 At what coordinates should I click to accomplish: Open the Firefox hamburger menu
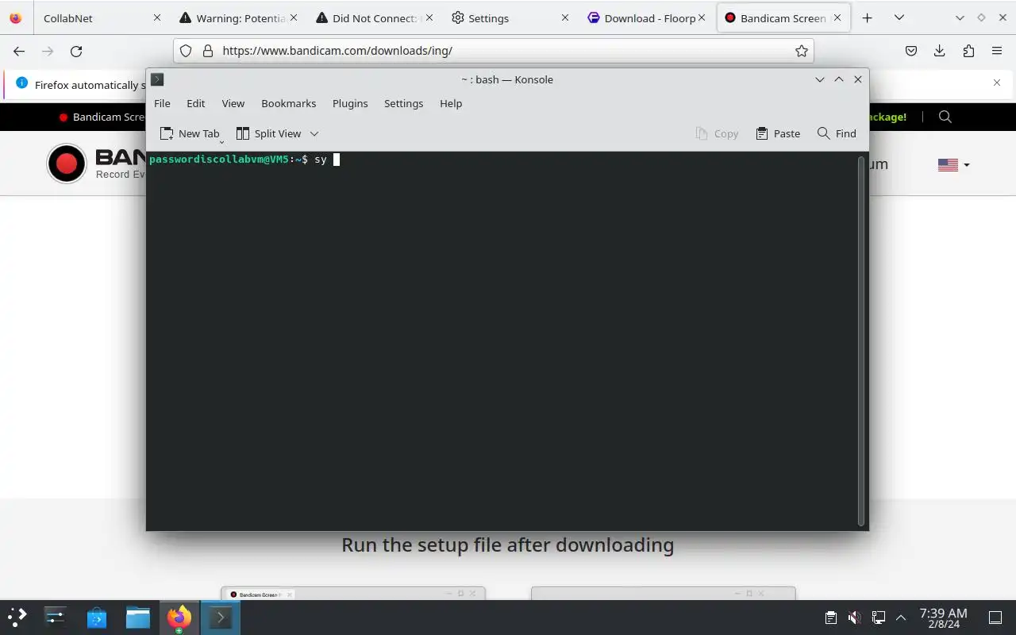[x=997, y=51]
